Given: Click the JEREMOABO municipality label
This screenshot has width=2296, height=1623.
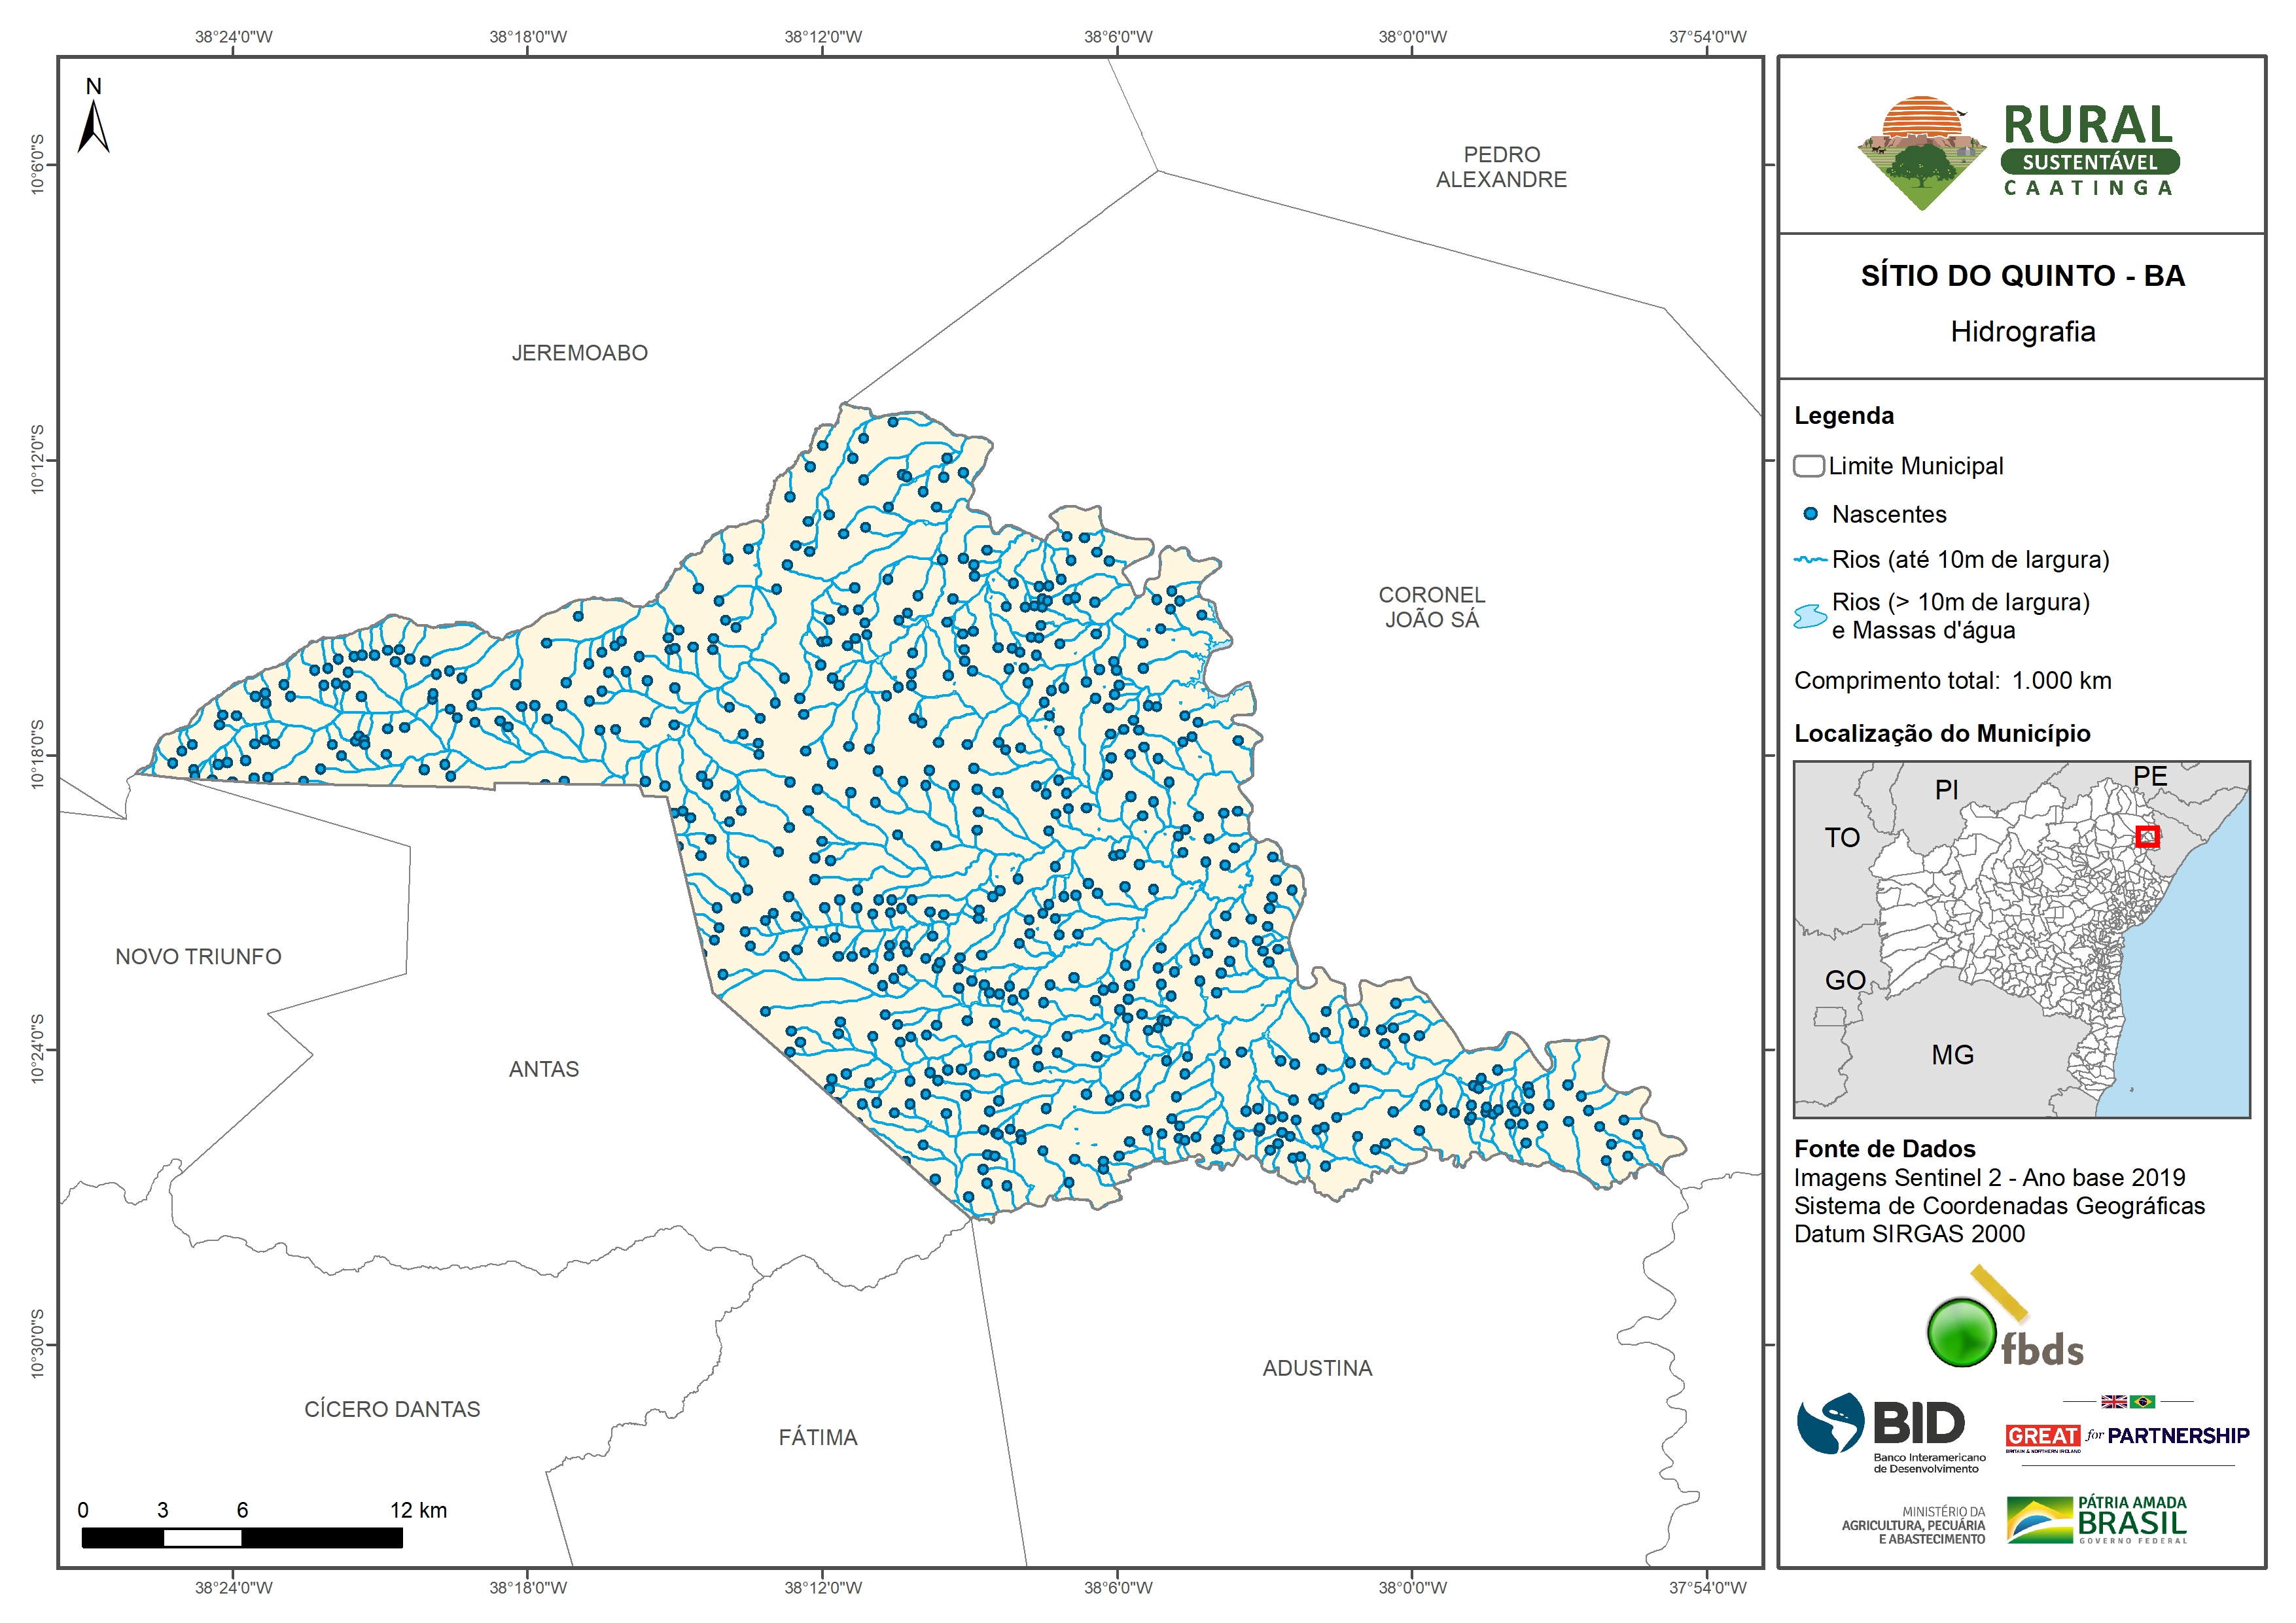Looking at the screenshot, I should coord(579,353).
